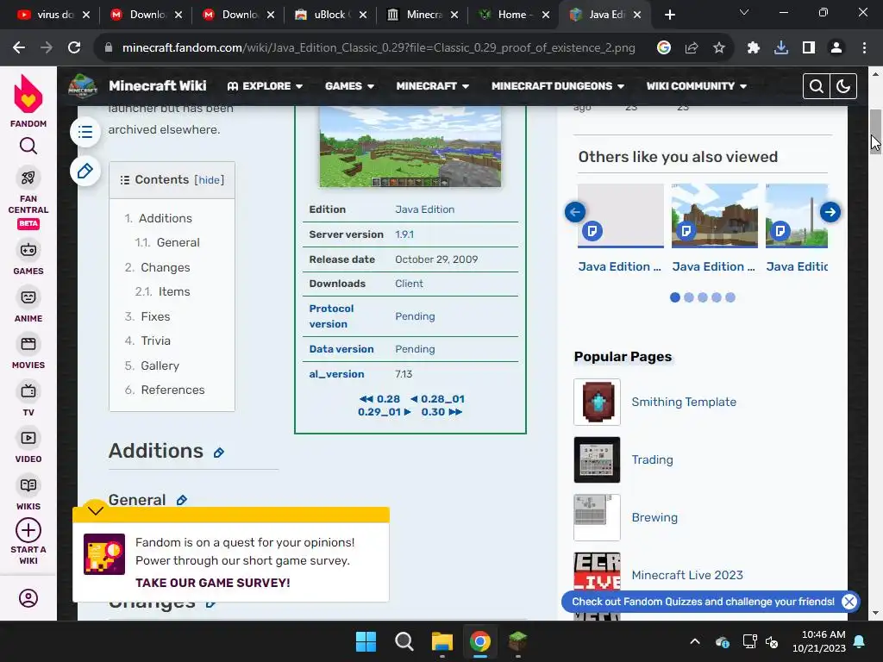Open the Games section in the sidebar
The image size is (883, 662).
point(28,259)
